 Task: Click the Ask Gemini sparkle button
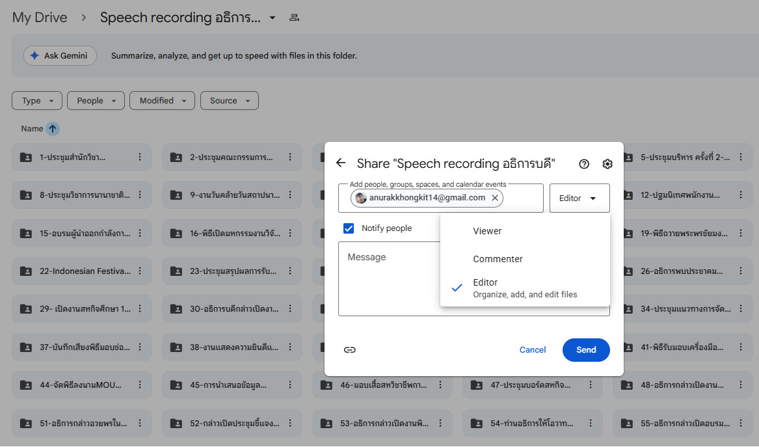coord(60,56)
